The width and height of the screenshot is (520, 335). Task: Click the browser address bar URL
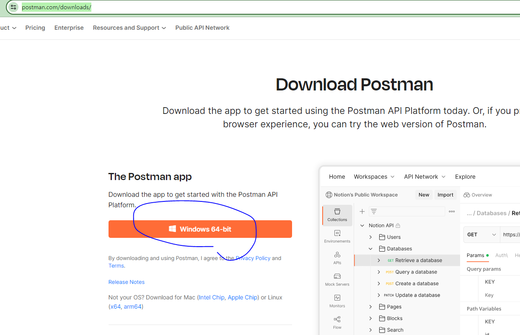(57, 7)
